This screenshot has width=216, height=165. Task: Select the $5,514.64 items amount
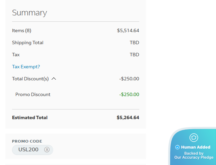coord(128,30)
